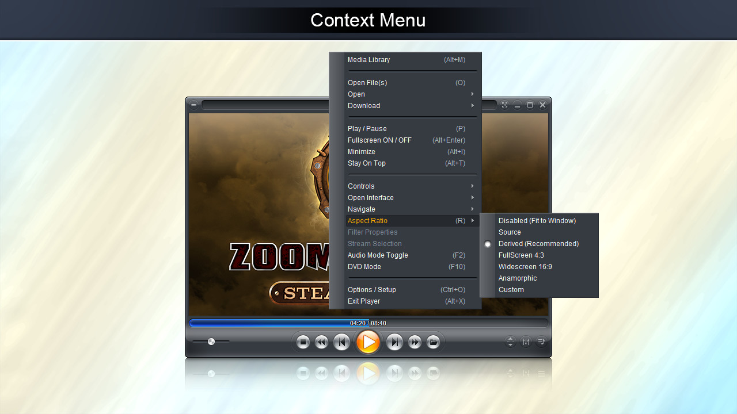Image resolution: width=737 pixels, height=414 pixels.
Task: Expand the Navigate submenu
Action: pos(361,209)
